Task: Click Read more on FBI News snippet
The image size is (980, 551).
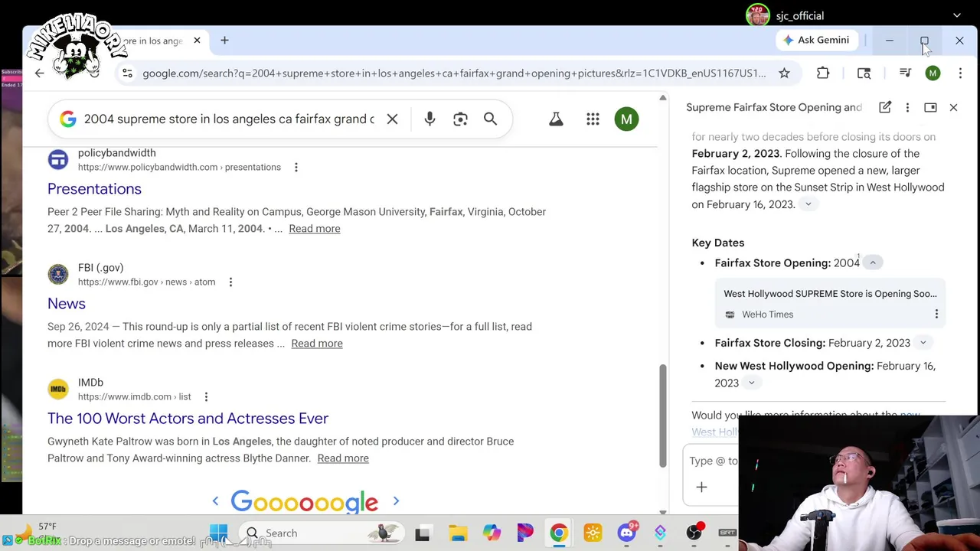Action: pos(317,344)
